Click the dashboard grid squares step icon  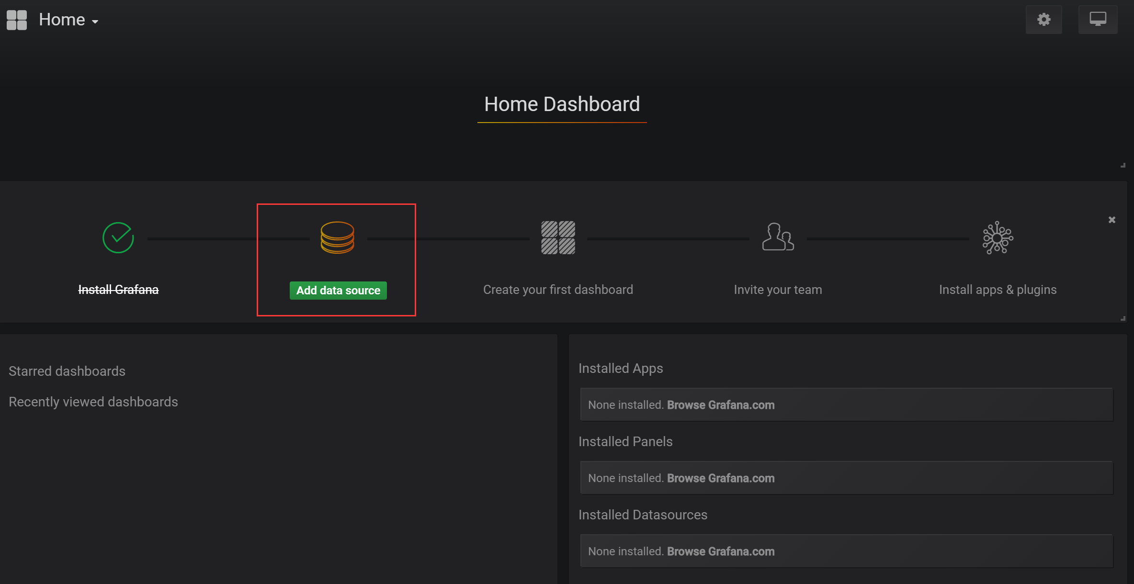coord(558,237)
